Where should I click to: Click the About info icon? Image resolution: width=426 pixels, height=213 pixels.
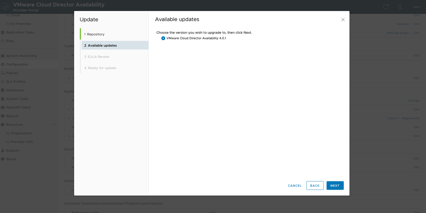(3, 159)
